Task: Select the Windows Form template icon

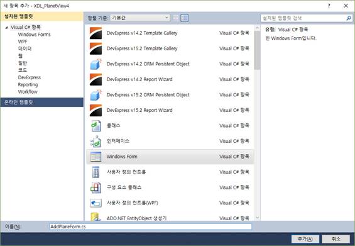Action: point(96,157)
